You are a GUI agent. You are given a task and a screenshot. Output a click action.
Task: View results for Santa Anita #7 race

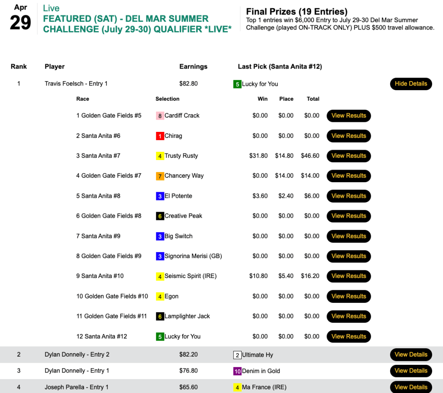[349, 156]
